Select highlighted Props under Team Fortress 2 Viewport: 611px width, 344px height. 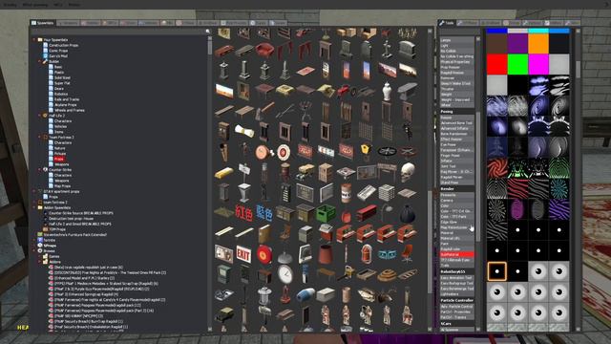pyautogui.click(x=59, y=160)
